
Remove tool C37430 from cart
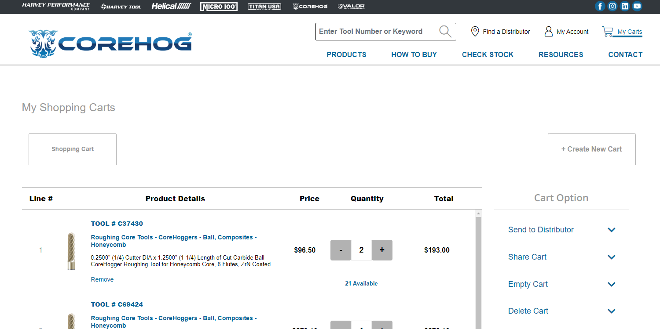(102, 279)
